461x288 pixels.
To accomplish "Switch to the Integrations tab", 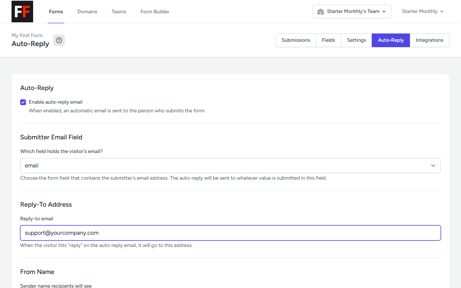I will [430, 40].
